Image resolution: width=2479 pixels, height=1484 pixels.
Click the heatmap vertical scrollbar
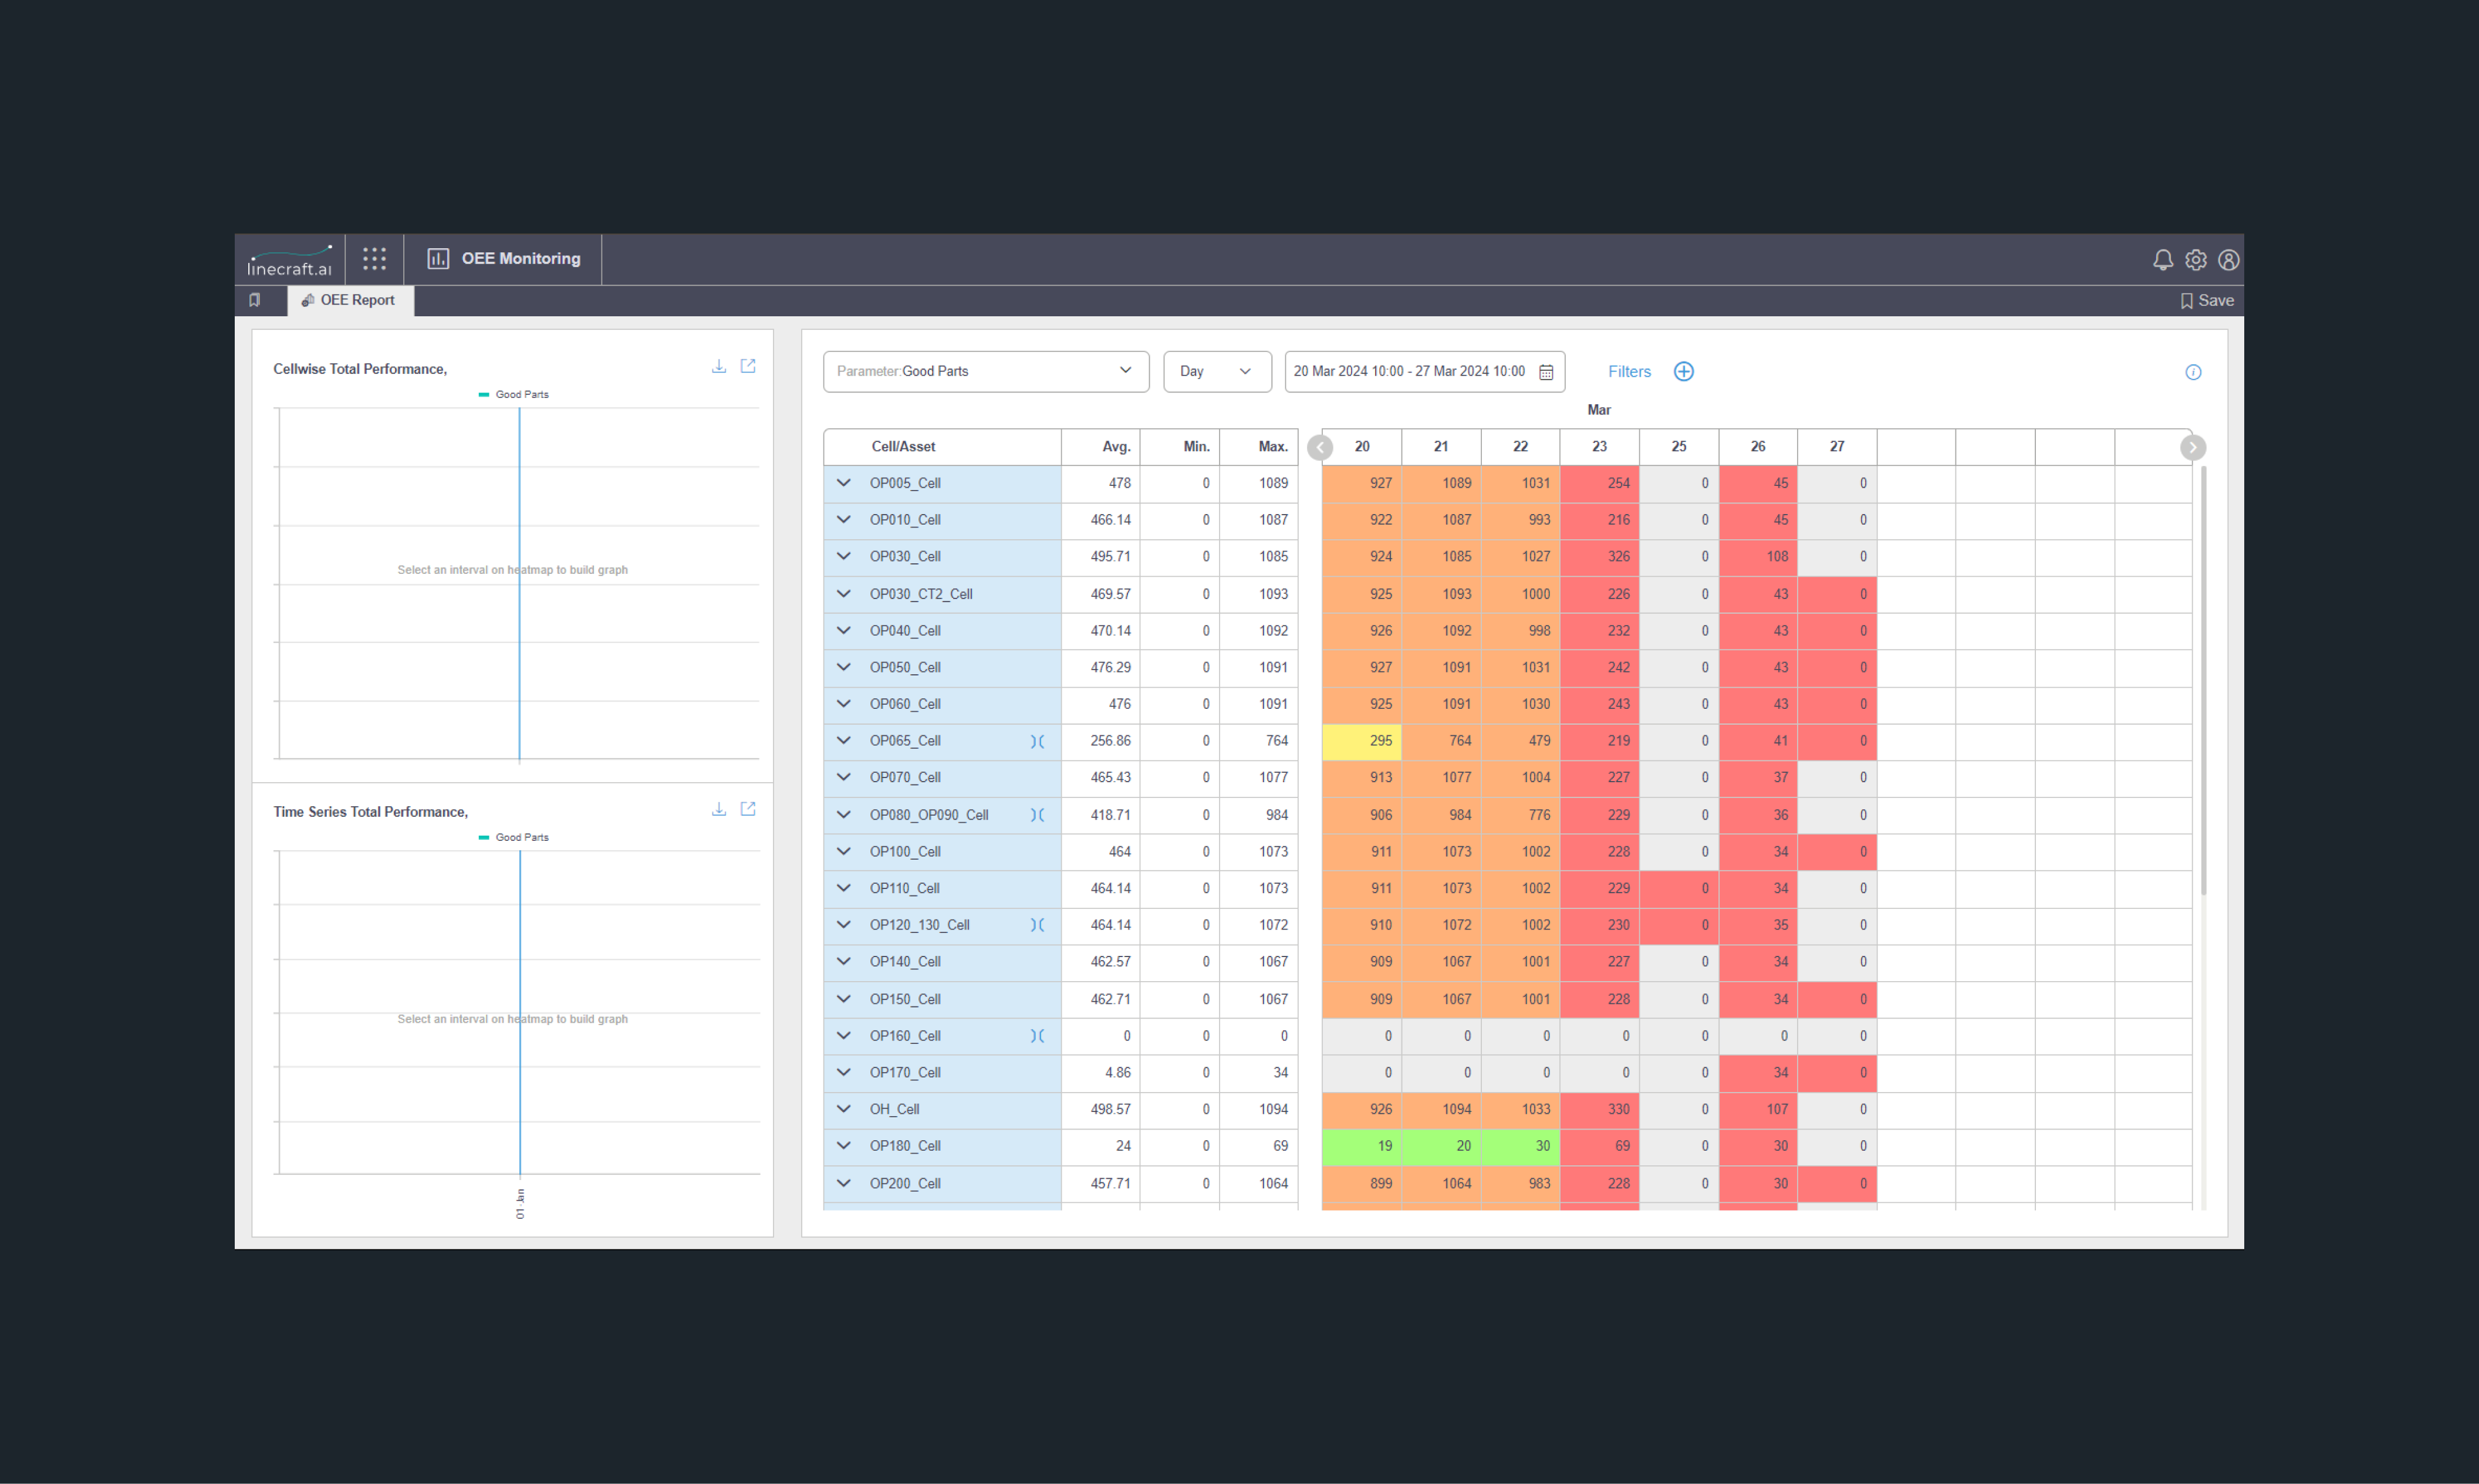click(x=2203, y=680)
